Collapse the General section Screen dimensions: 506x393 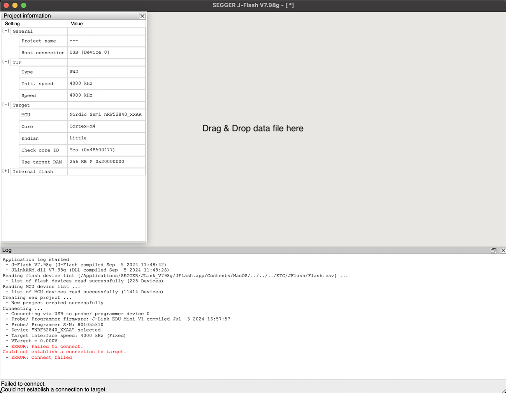click(x=6, y=31)
